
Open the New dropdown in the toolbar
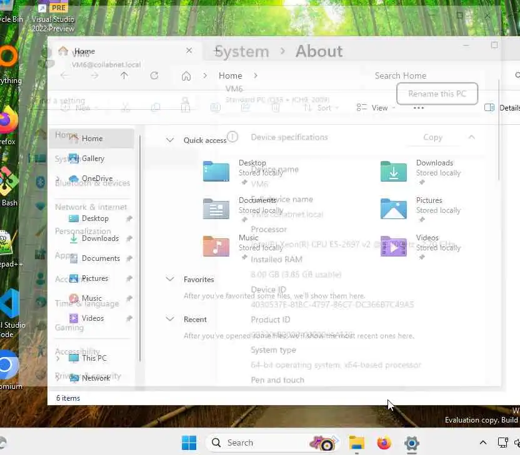coord(79,107)
